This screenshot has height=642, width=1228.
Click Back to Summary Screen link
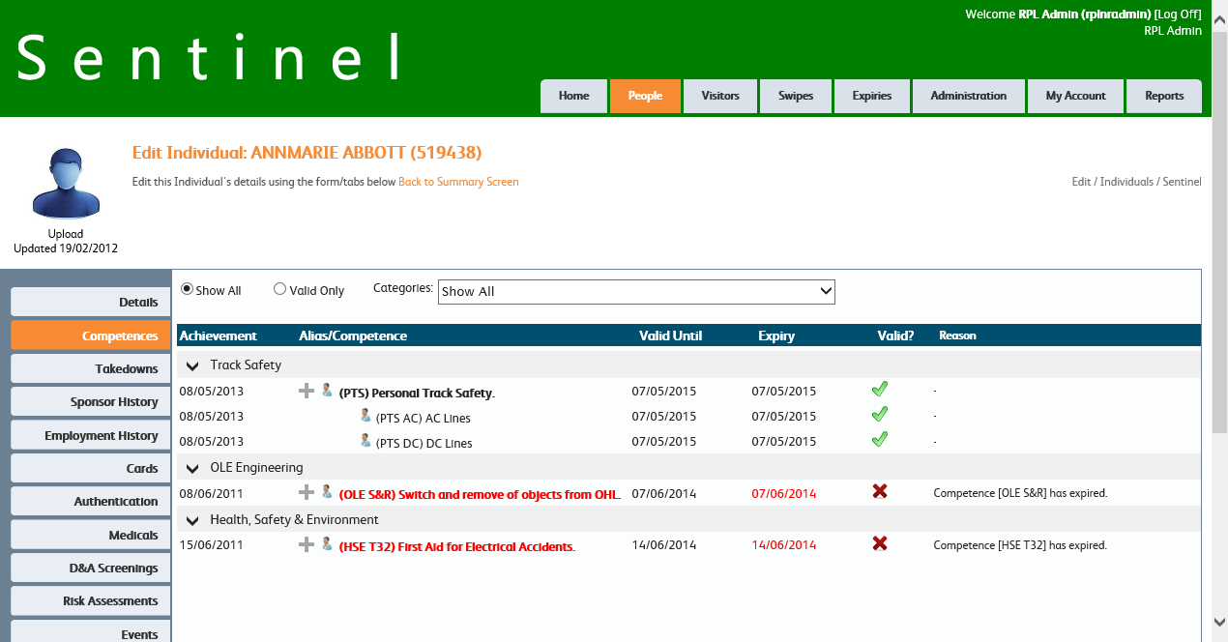click(x=458, y=182)
